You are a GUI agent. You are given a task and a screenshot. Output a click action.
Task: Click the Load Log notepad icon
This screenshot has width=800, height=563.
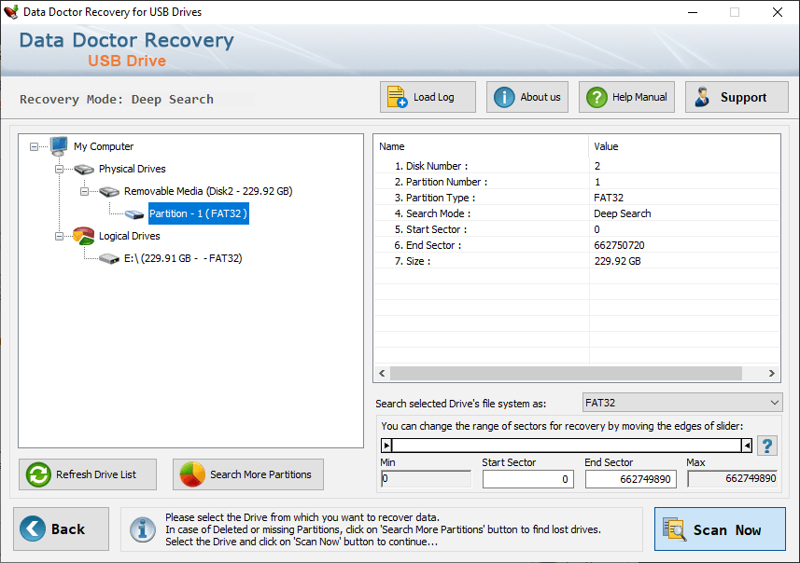pyautogui.click(x=397, y=97)
